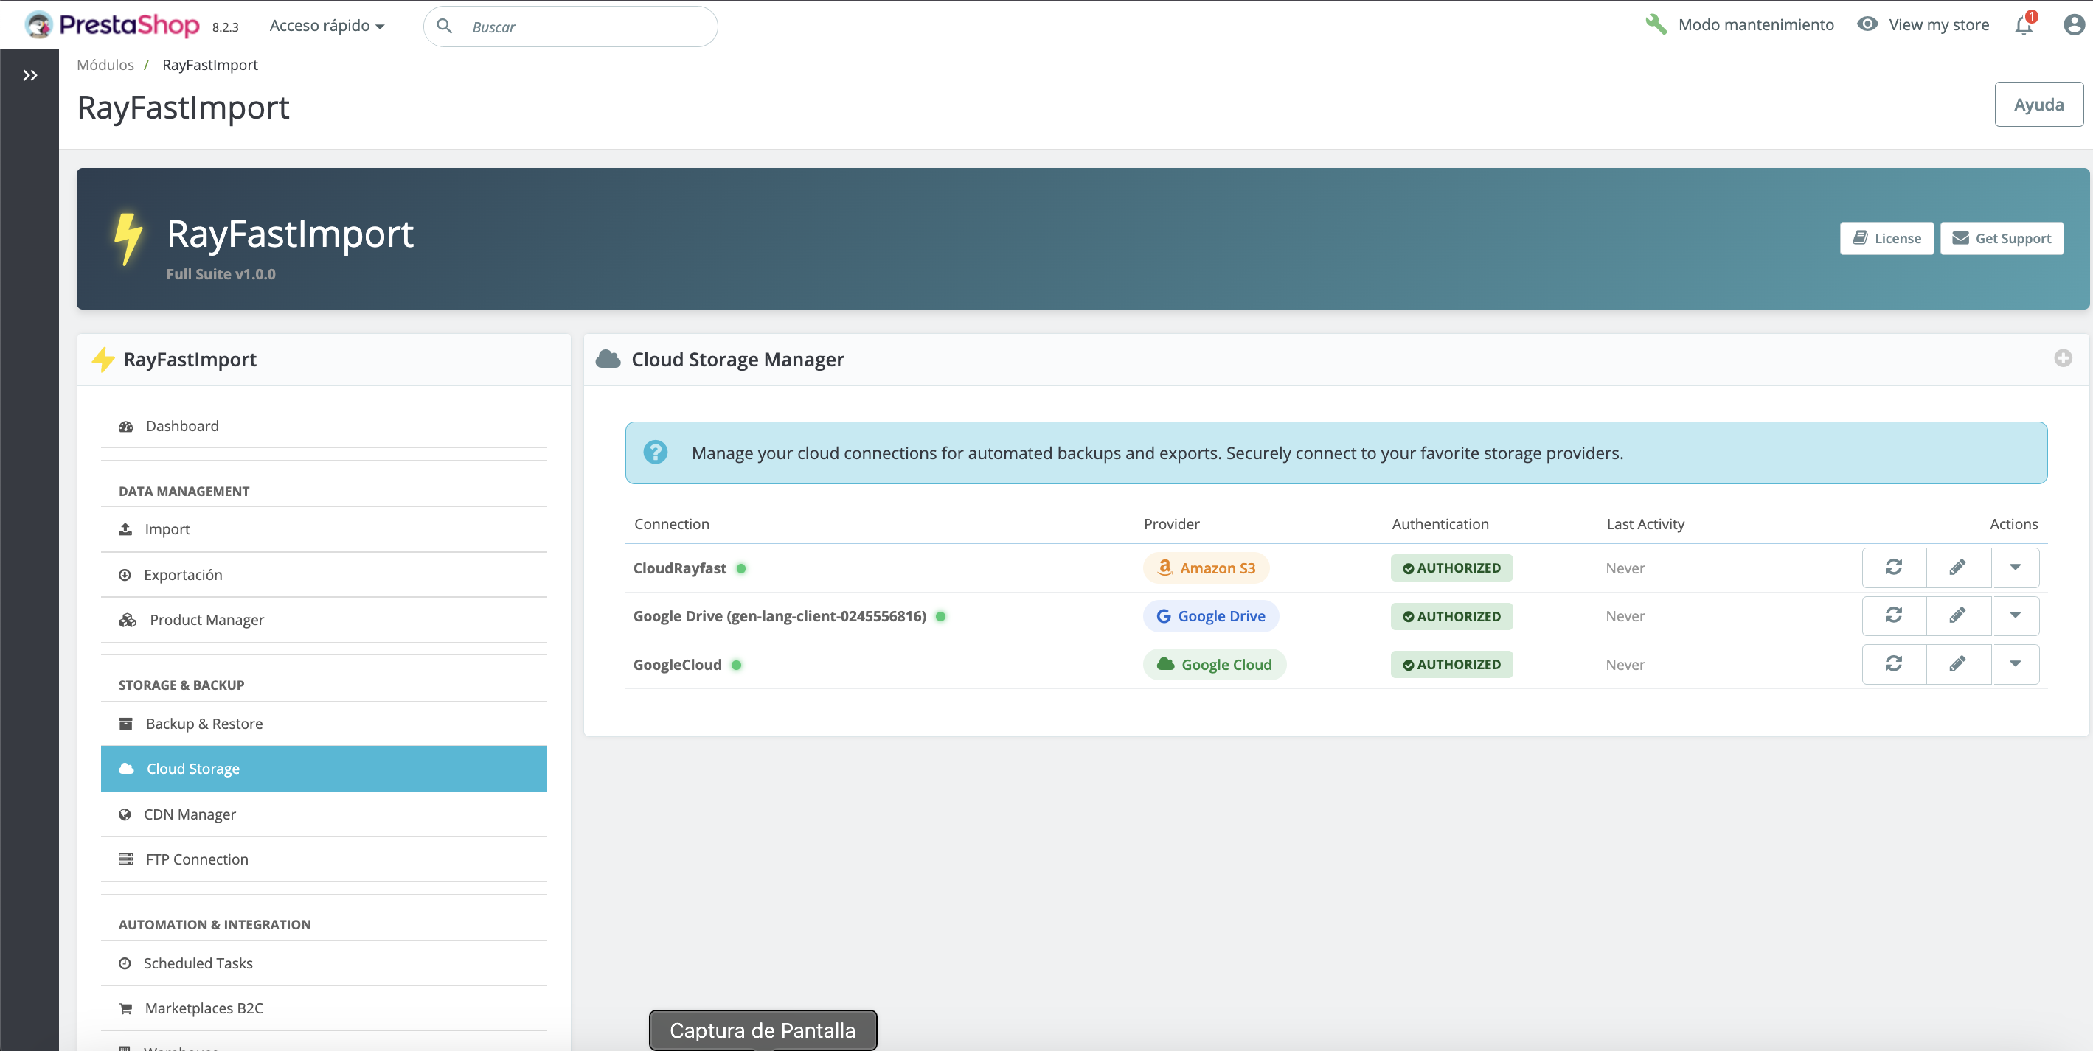The image size is (2093, 1051).
Task: Refresh the CloudRayfast connection
Action: [x=1893, y=567]
